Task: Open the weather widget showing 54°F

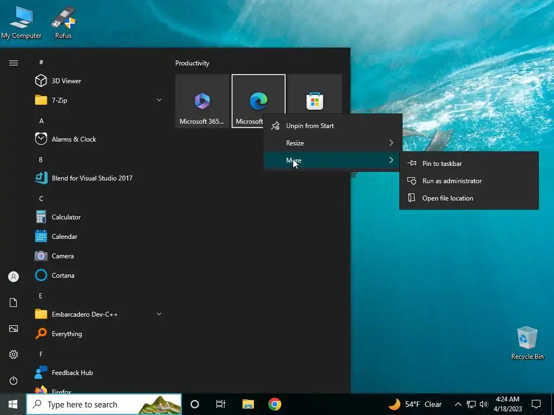Action: 415,404
